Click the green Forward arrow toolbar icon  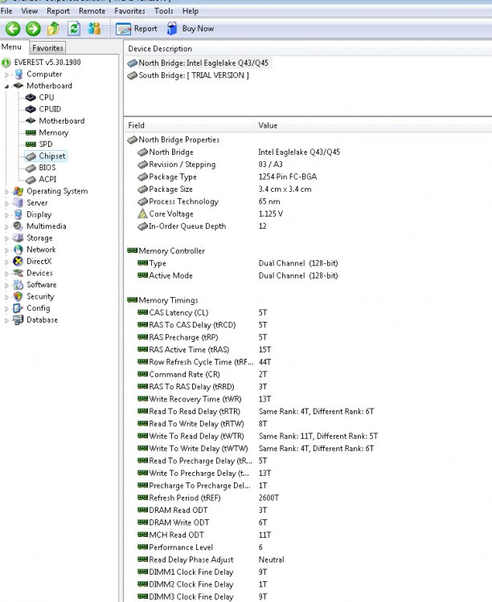[x=33, y=29]
